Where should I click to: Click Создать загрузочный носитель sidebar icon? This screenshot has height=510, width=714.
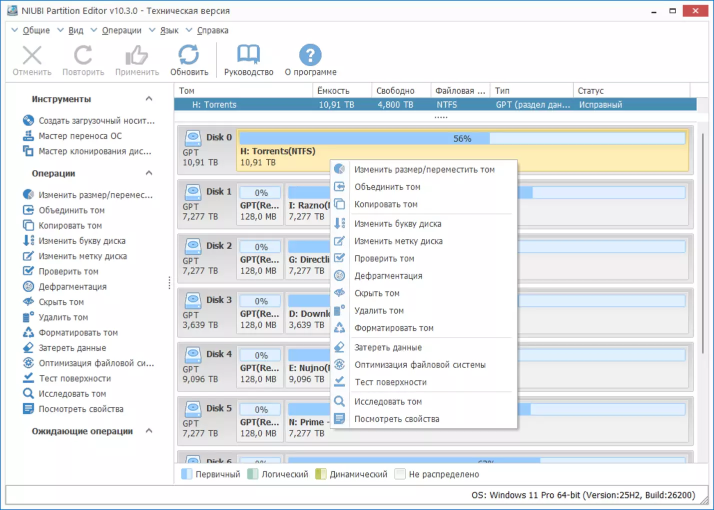[28, 120]
